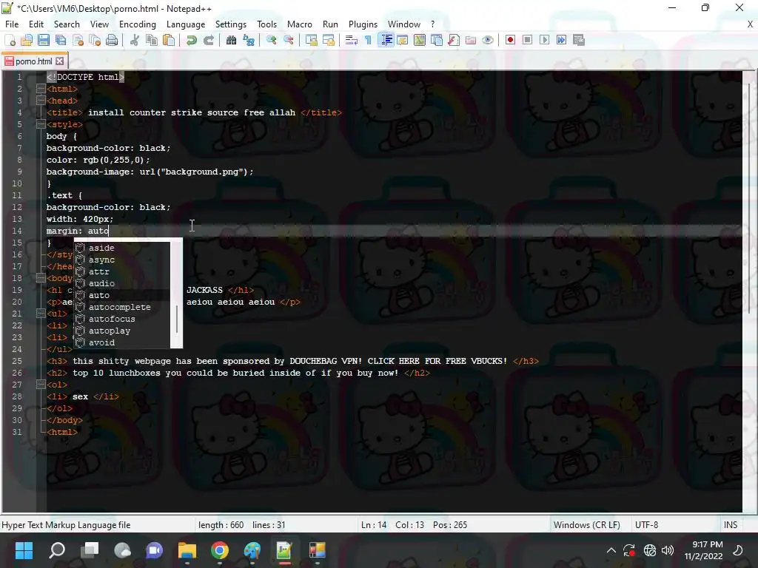This screenshot has height=568, width=758.
Task: Open the Edit menu
Action: pos(36,24)
